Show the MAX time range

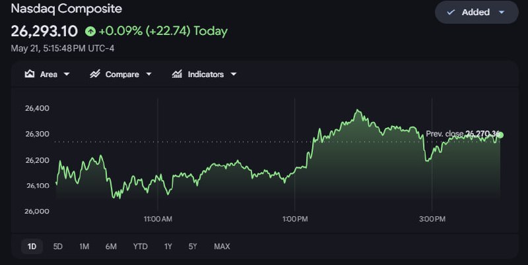[x=222, y=247]
